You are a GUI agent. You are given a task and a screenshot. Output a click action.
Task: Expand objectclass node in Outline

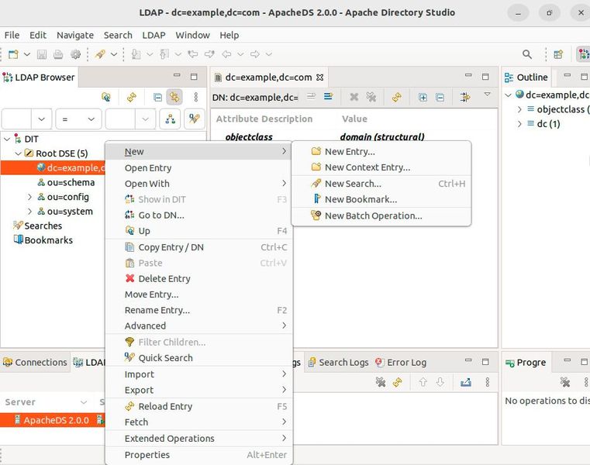click(x=519, y=109)
